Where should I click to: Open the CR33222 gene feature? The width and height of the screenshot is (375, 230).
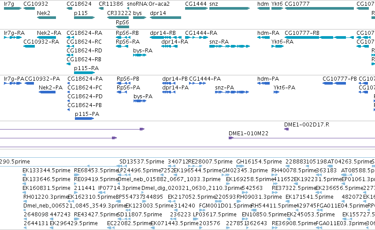click(x=118, y=18)
